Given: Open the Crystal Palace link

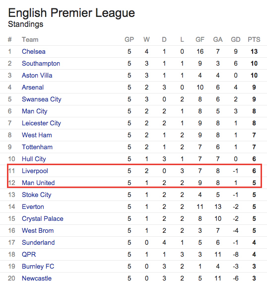Looking at the screenshot, I should click(43, 218).
